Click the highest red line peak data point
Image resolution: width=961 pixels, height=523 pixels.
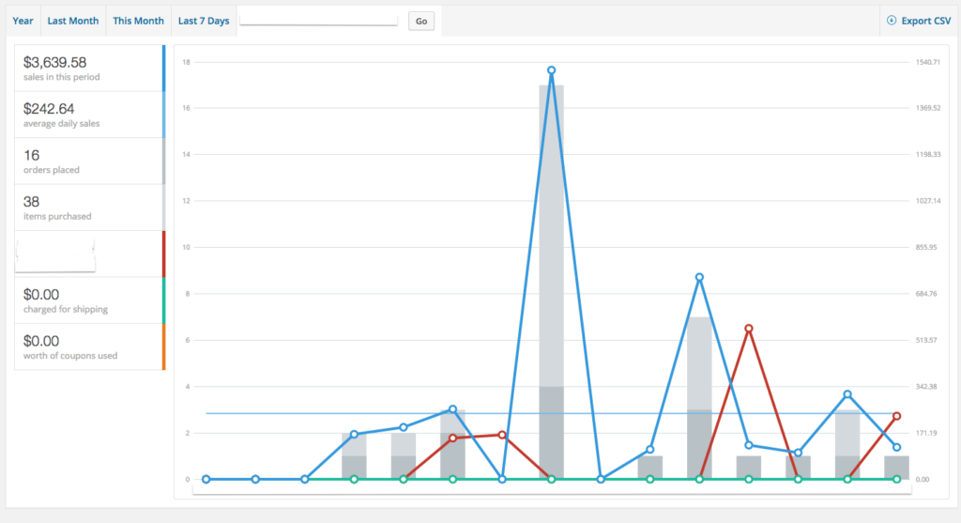pos(749,329)
